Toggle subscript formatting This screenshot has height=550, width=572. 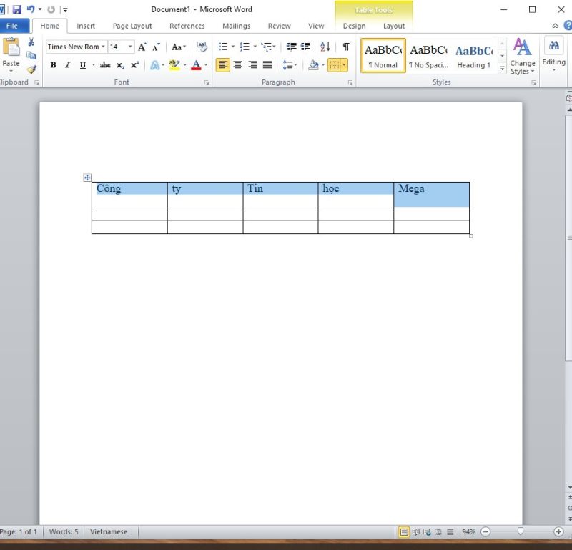pos(120,65)
